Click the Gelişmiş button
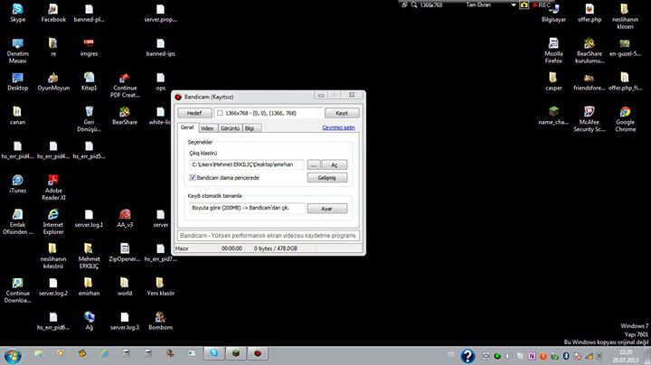Viewport: 651px width, 365px height. click(x=327, y=177)
